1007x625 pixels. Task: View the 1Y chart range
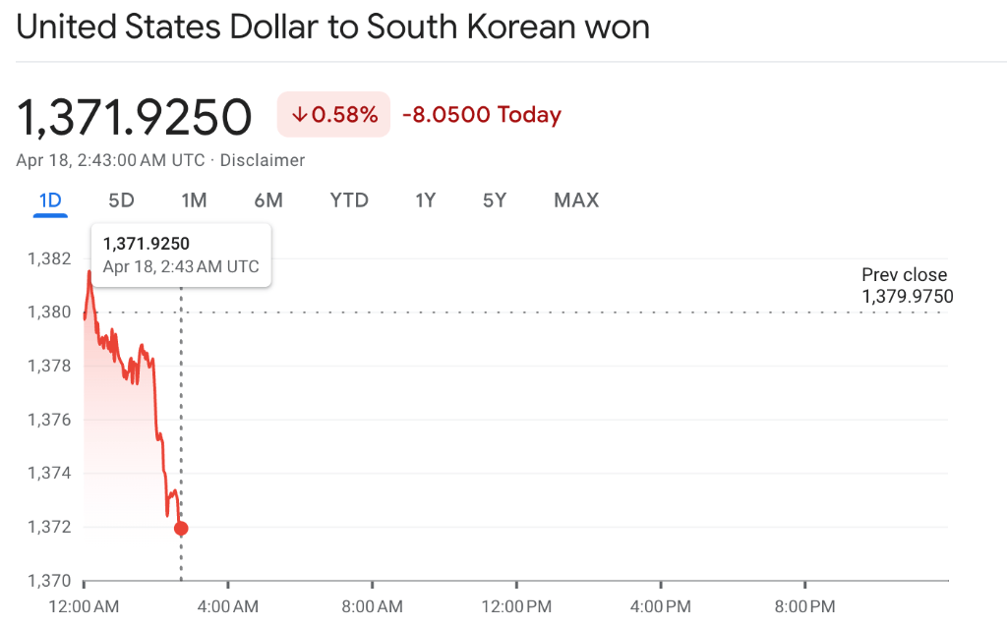click(x=425, y=200)
